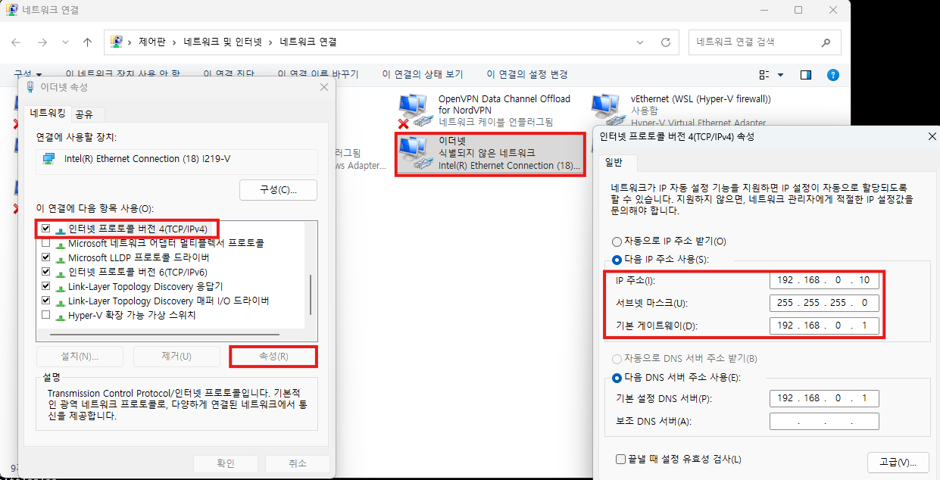Click the empty 보조 DNS 서버 field
The height and width of the screenshot is (480, 940).
coord(824,421)
